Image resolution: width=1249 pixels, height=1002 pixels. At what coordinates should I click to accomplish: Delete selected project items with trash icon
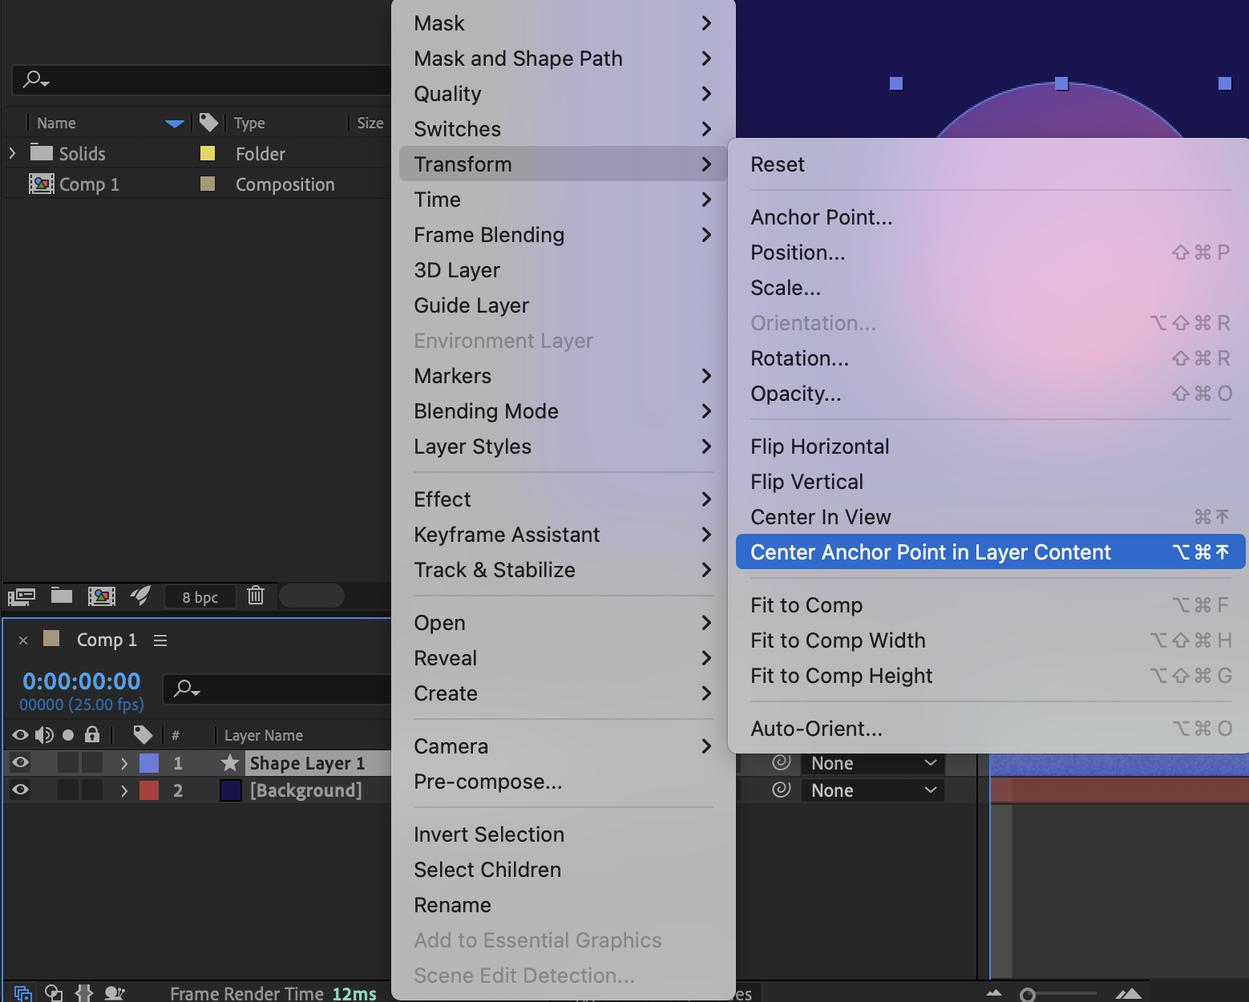point(256,595)
